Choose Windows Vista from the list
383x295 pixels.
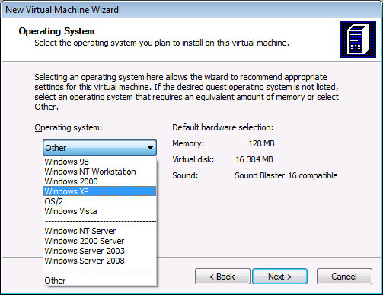tap(100, 211)
